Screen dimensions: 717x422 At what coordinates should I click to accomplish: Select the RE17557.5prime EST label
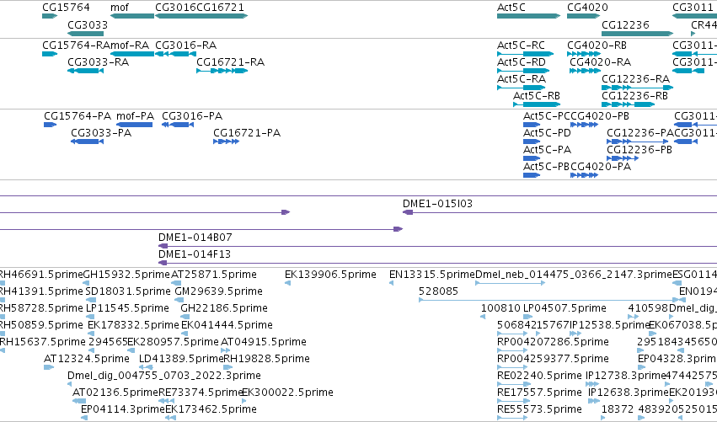tap(539, 393)
